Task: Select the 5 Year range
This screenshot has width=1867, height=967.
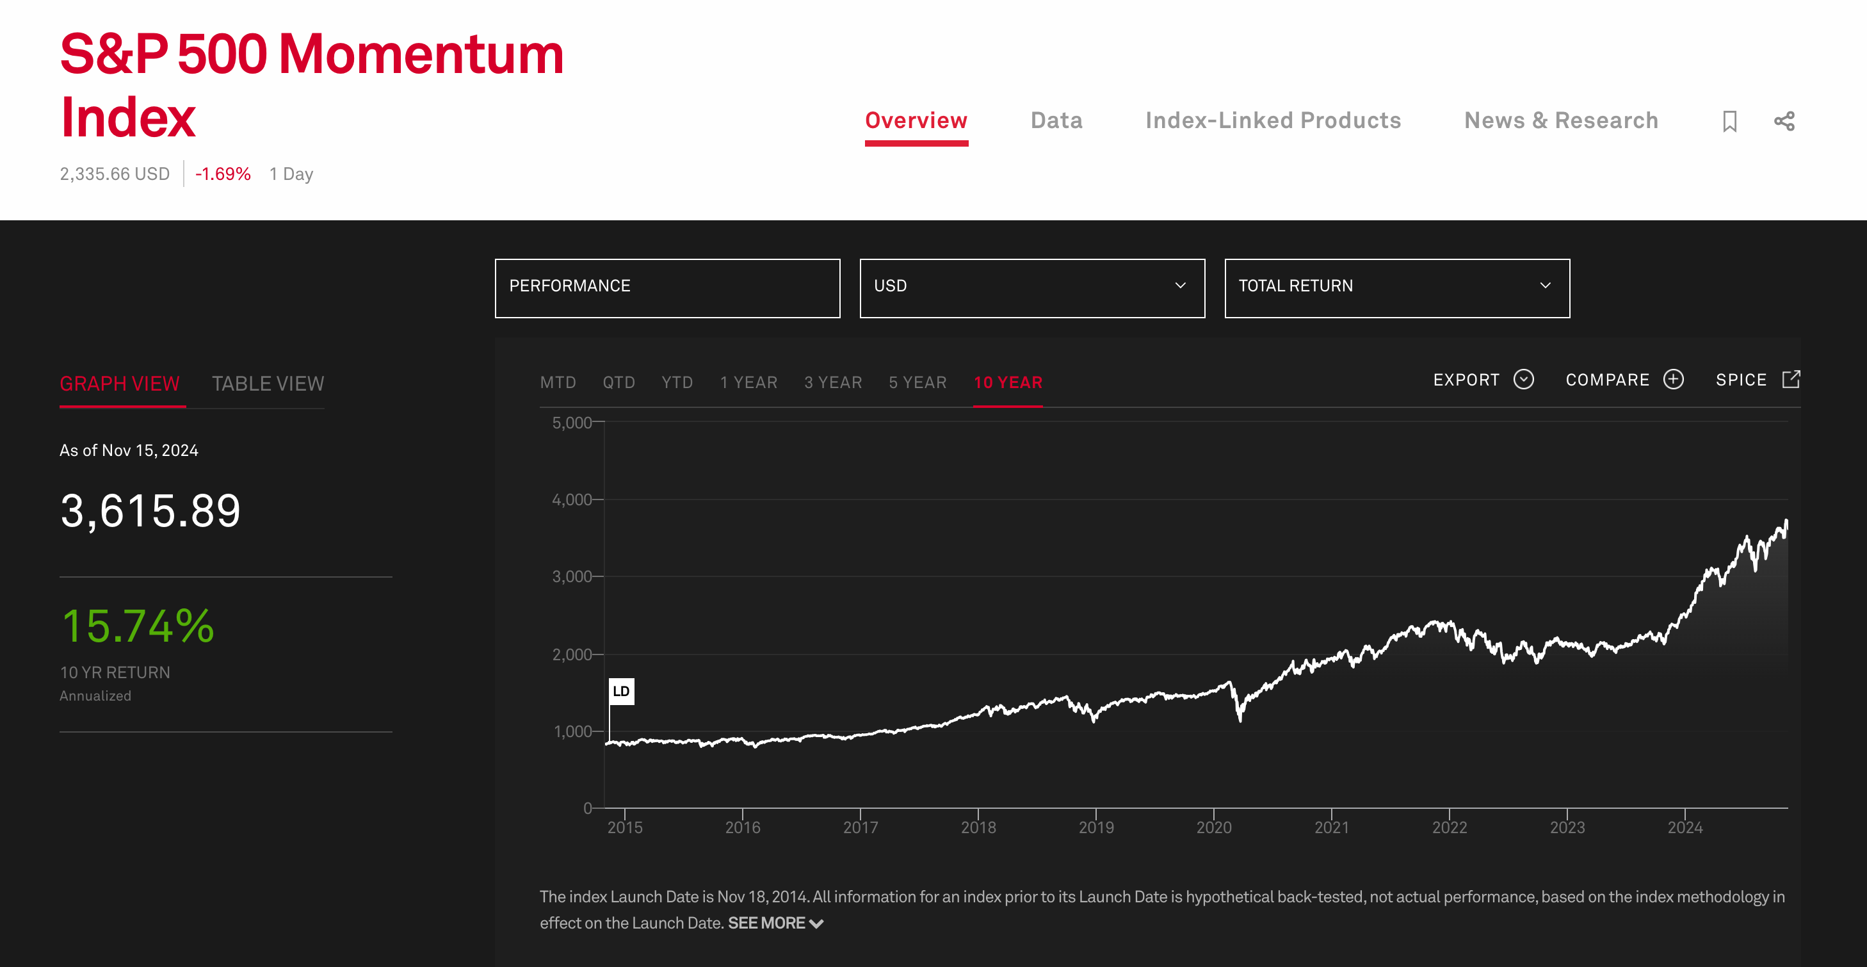Action: pos(917,383)
